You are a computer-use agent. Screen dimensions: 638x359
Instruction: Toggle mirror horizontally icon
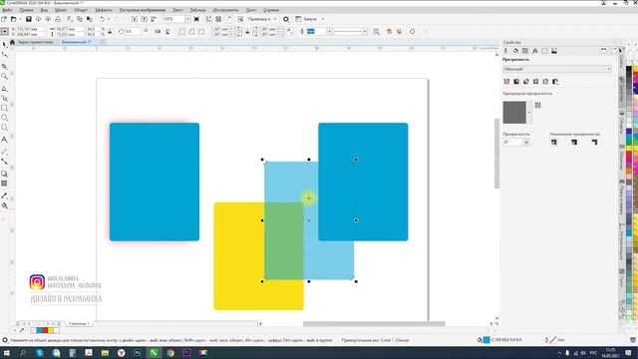click(x=158, y=31)
